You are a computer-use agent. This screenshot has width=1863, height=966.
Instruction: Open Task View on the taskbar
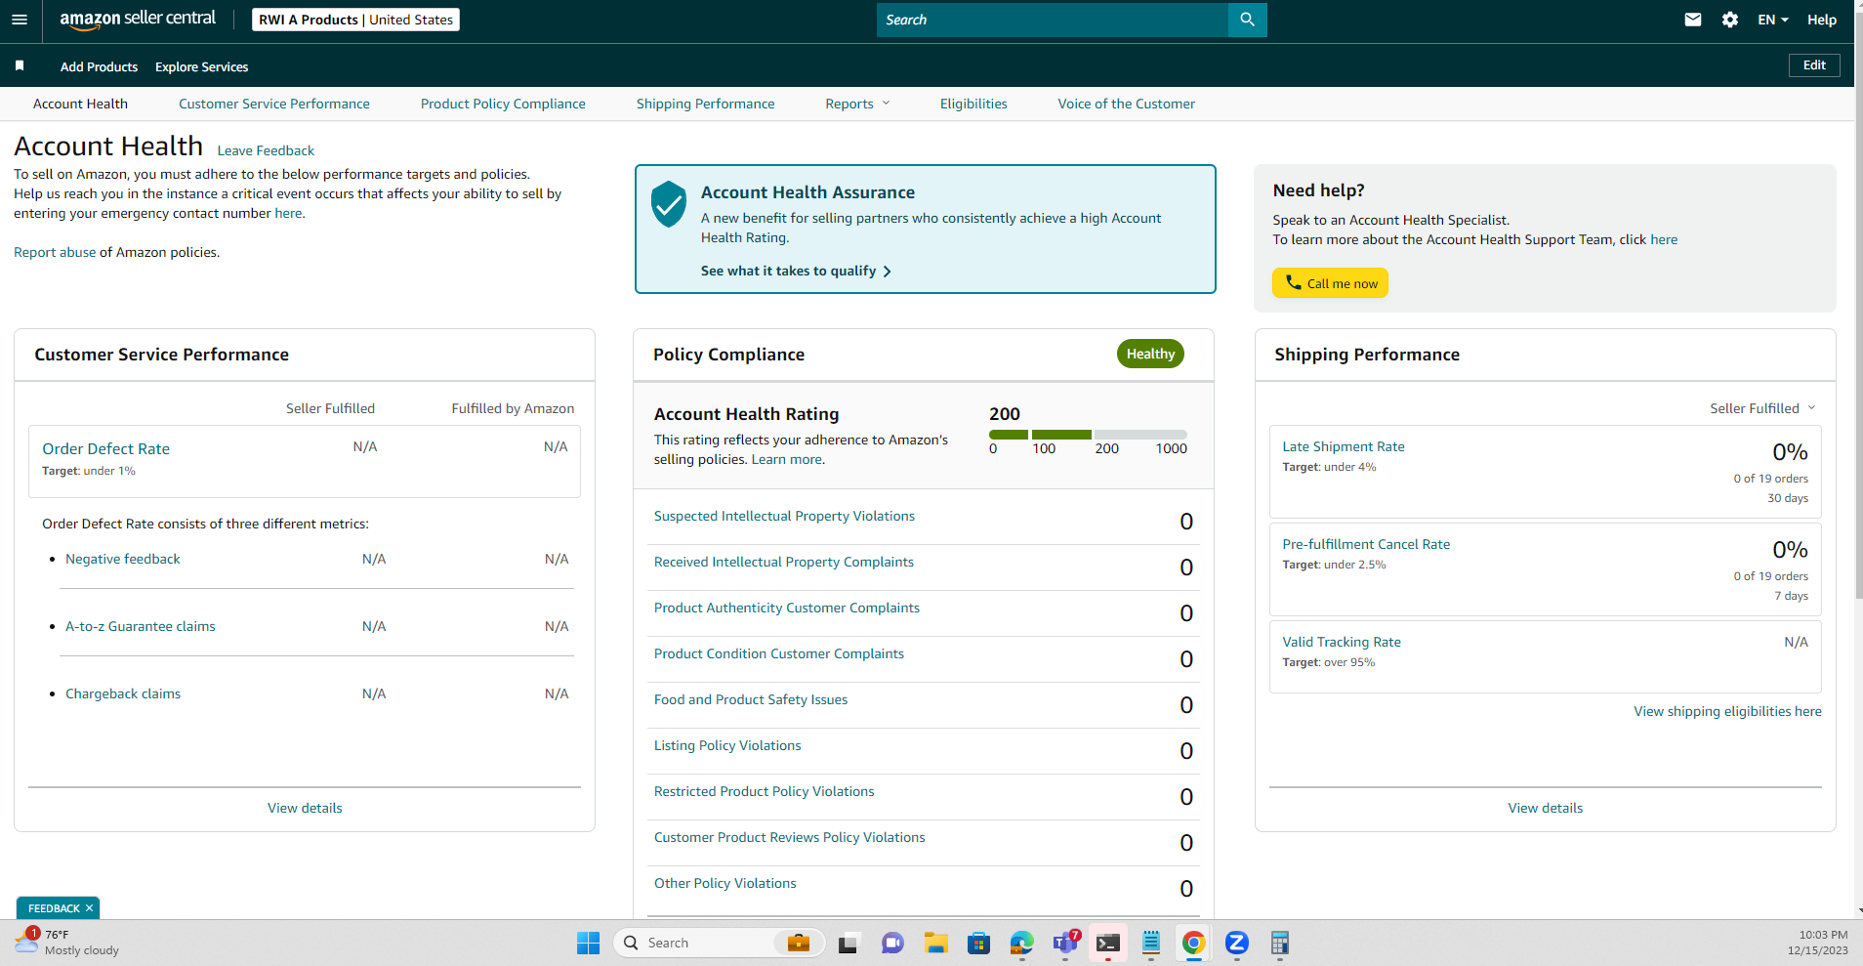[848, 943]
